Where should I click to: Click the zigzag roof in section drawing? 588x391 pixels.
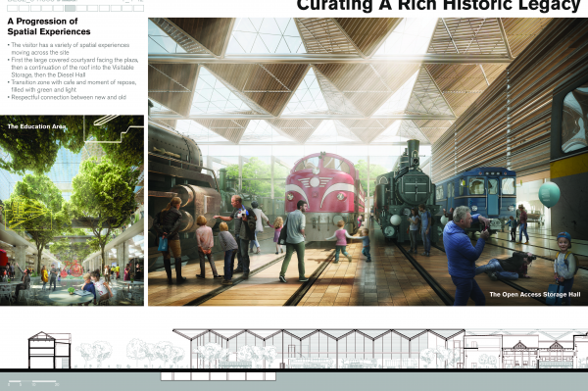click(x=318, y=335)
